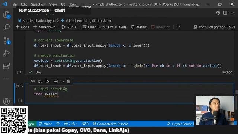Open the Edit menu
Viewport: 238px width, 134px height.
[24, 4]
